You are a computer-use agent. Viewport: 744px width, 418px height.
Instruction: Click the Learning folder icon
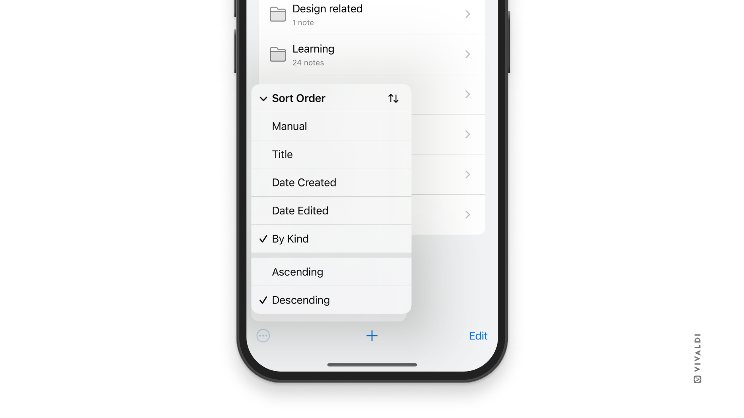277,54
